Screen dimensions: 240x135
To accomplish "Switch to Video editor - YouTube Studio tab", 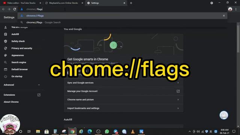I will (21, 3).
